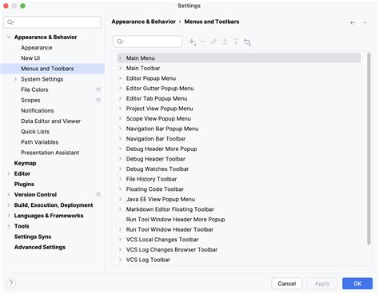The width and height of the screenshot is (379, 294).
Task: Select the Editor Gutter Popup Menu row
Action: (238, 89)
